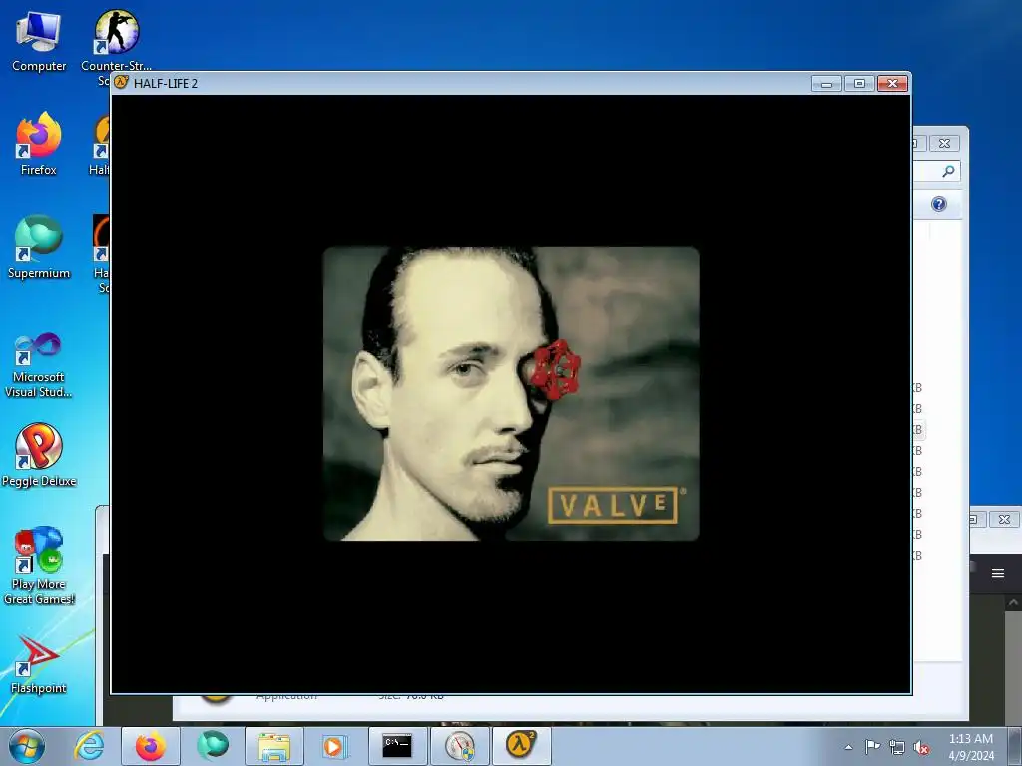
Task: Open Windows Media Player taskbar icon
Action: click(x=335, y=746)
